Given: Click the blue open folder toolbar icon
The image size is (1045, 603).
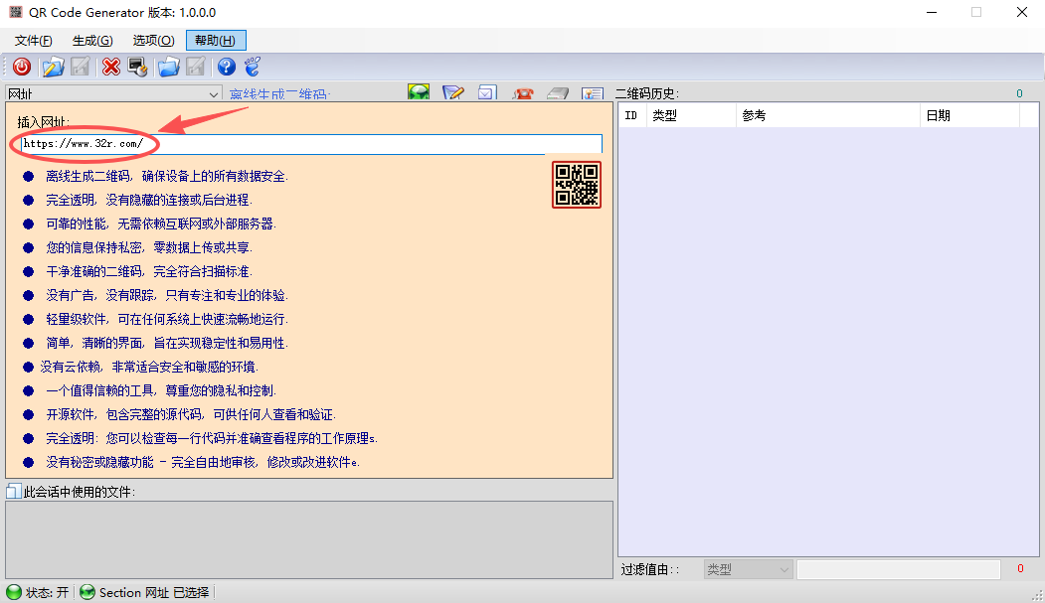Looking at the screenshot, I should (x=169, y=67).
